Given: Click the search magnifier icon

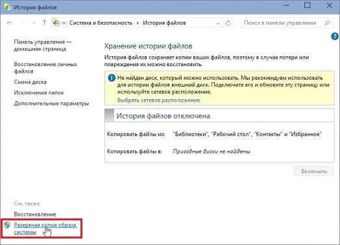Looking at the screenshot, I should (327, 23).
